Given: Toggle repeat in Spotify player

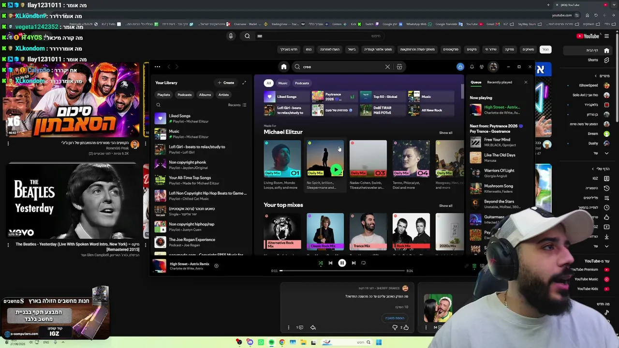Looking at the screenshot, I should (364, 263).
